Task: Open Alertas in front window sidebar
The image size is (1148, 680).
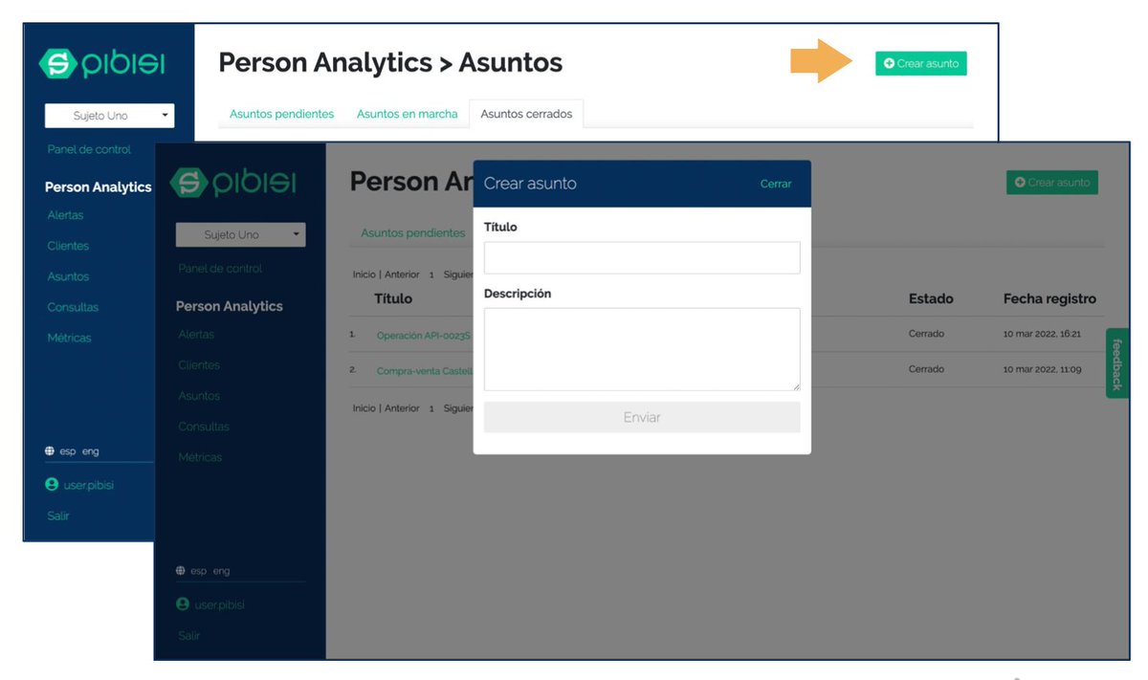Action: coord(196,335)
